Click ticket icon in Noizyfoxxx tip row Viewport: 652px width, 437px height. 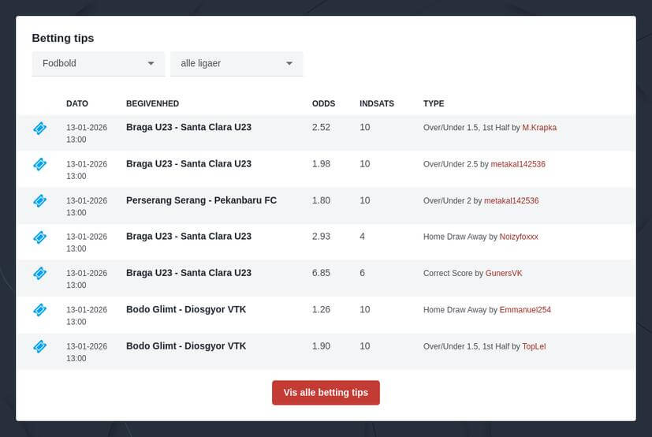tap(40, 237)
